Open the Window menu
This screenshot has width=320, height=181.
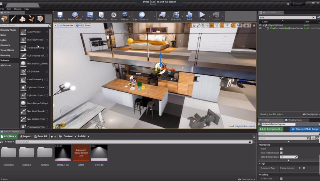(x=17, y=9)
